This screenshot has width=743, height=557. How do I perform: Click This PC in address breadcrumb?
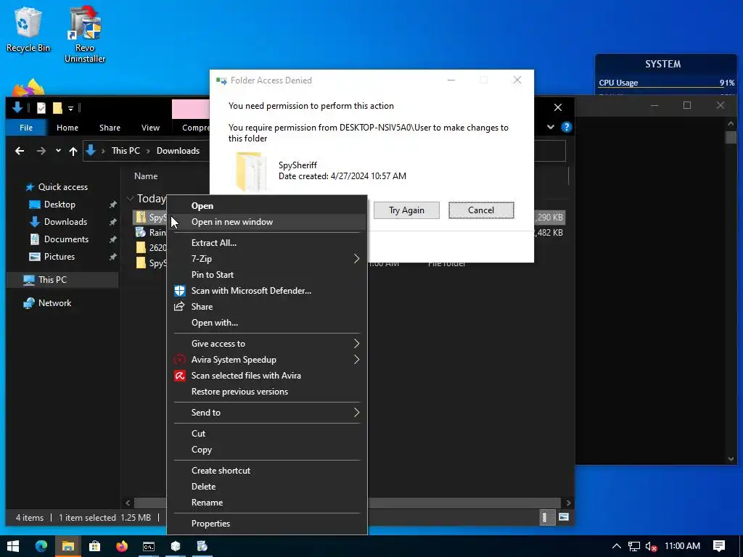coord(126,151)
